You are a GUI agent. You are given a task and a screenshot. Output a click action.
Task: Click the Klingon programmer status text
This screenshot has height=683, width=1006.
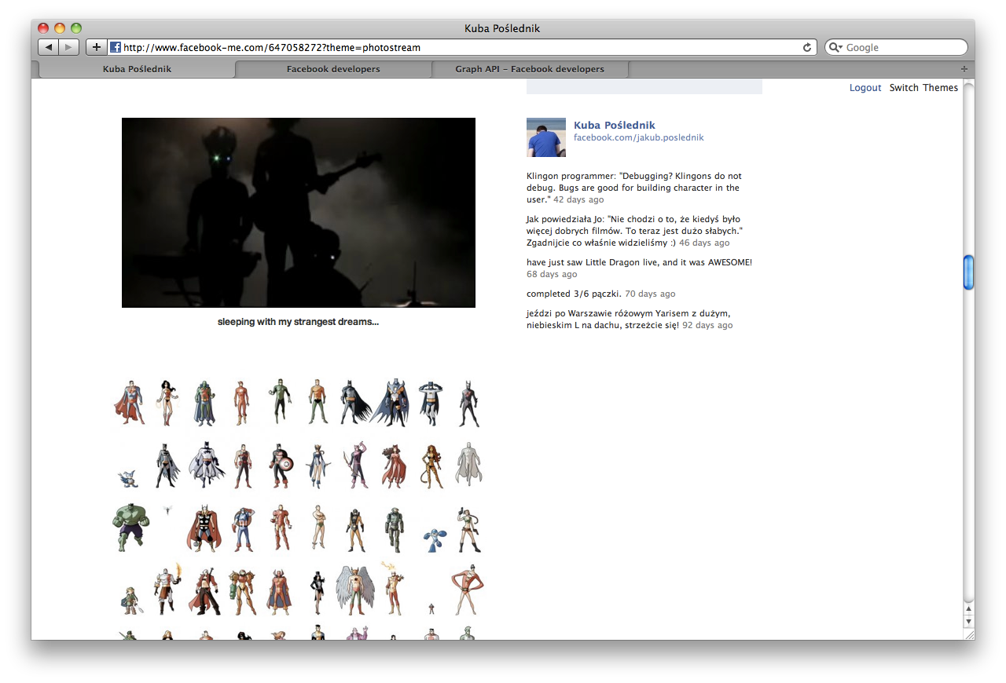pyautogui.click(x=633, y=188)
